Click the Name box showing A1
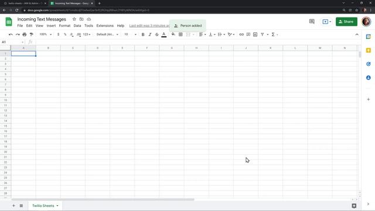The height and width of the screenshot is (211, 375). 12,42
